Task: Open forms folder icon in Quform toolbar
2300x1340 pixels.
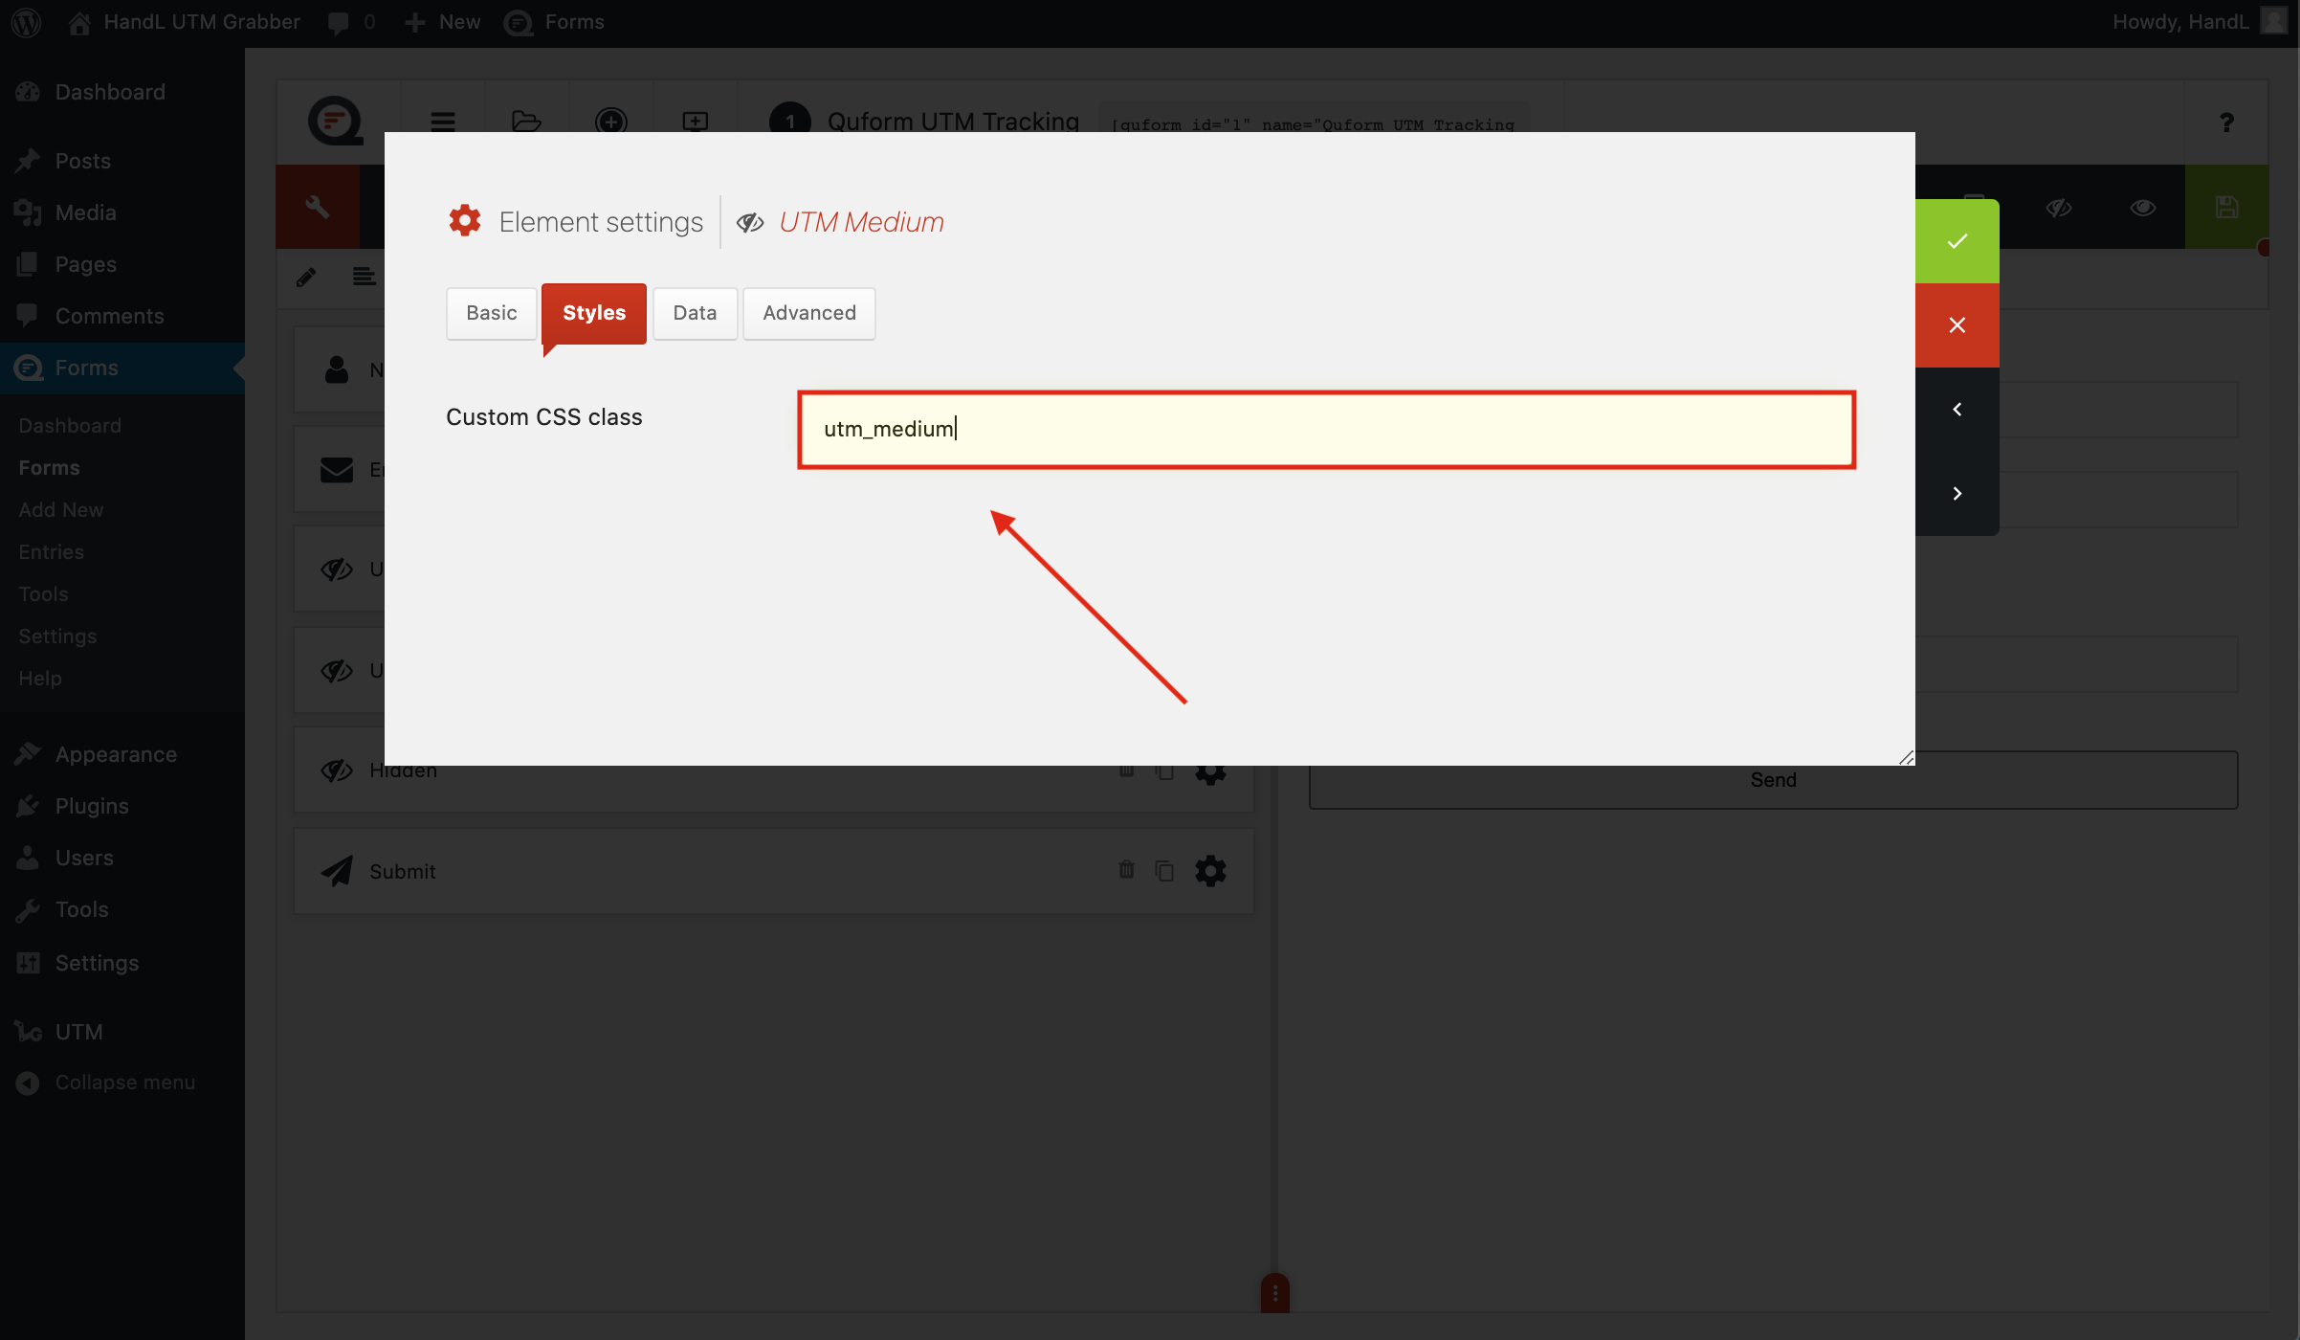Action: [527, 122]
